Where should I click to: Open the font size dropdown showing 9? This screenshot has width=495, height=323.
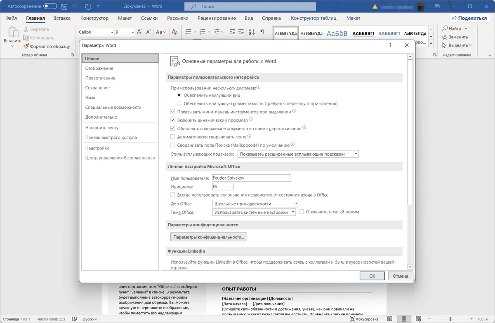pyautogui.click(x=132, y=32)
